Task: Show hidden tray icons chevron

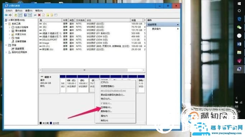Action: coord(237,98)
